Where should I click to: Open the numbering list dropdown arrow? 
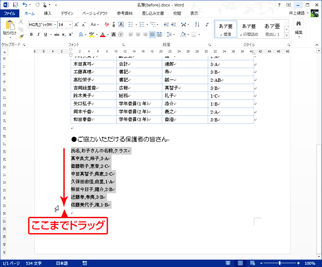click(147, 24)
